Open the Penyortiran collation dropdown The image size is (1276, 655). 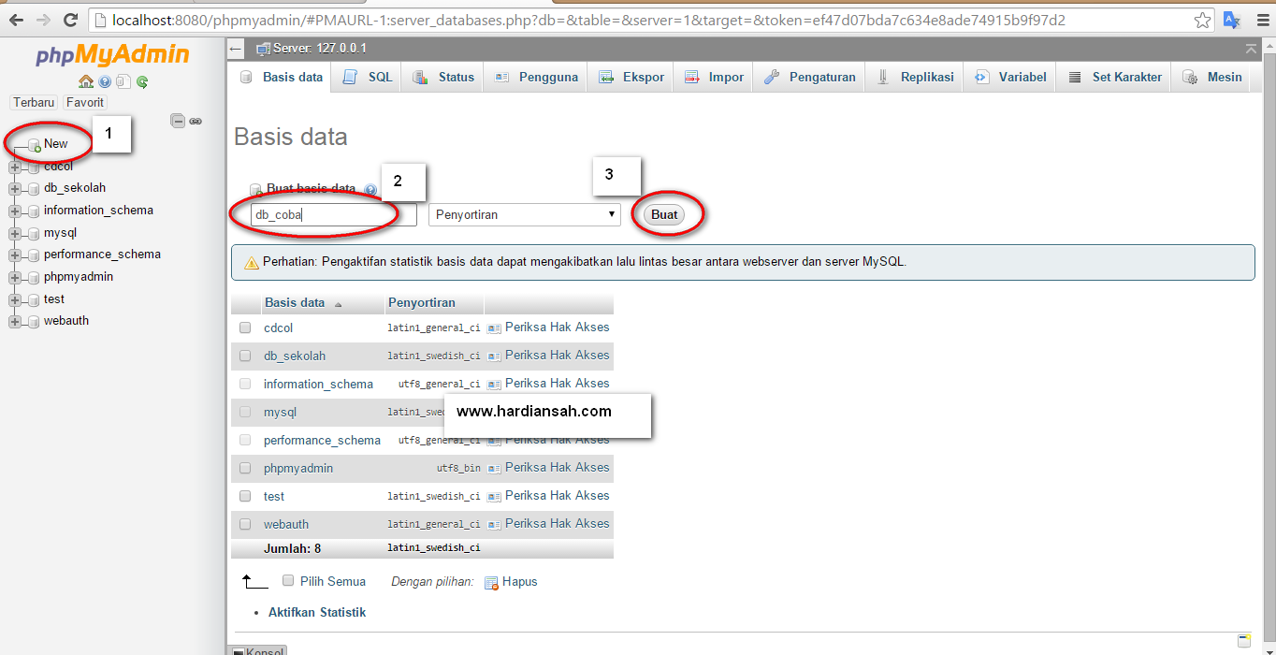click(523, 214)
